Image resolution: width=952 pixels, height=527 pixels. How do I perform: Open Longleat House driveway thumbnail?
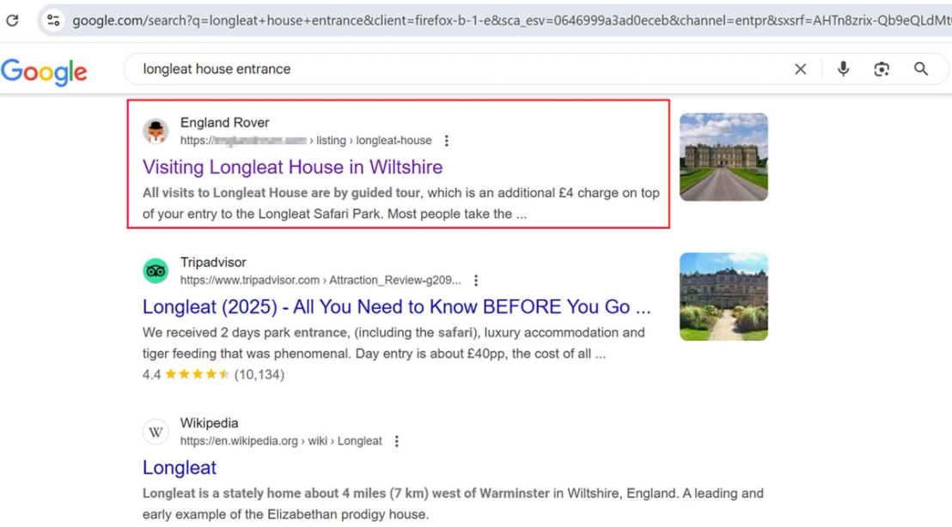coord(723,157)
